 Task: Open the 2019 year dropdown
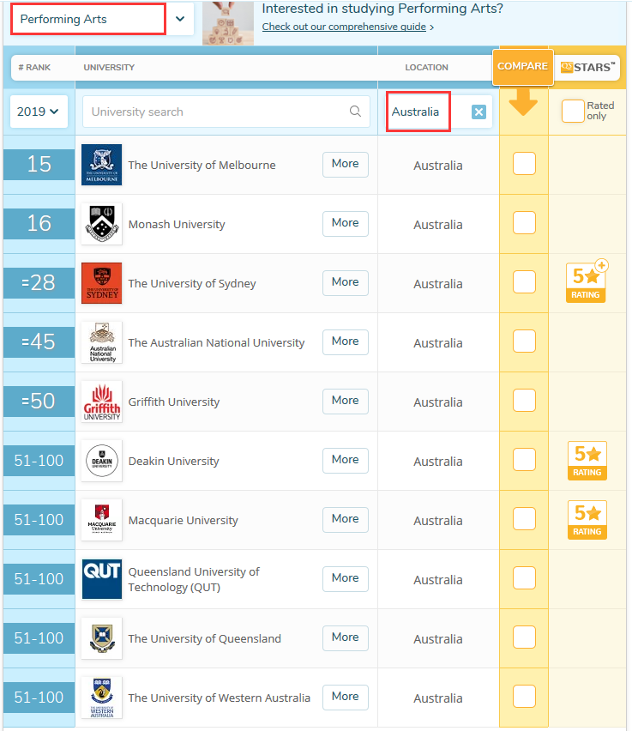click(39, 112)
